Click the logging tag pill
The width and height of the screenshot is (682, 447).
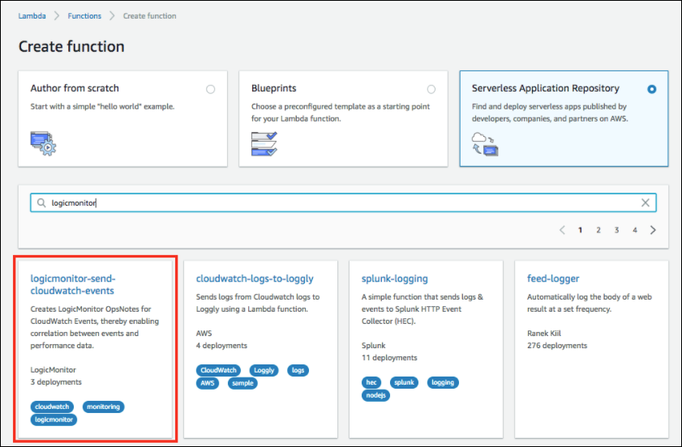[x=443, y=382]
